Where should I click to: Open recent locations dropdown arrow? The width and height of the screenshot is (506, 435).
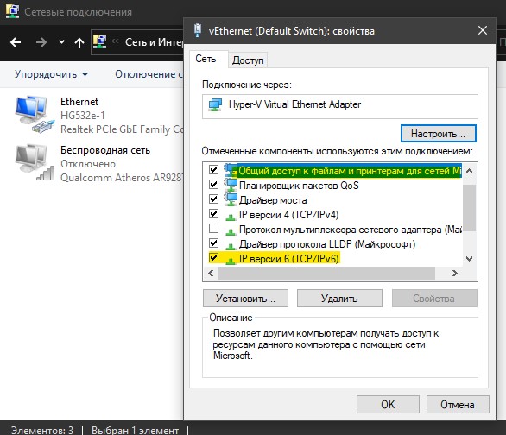tap(61, 42)
